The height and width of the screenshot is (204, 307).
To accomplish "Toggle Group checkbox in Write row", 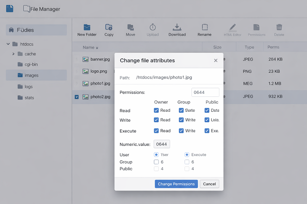I will pyautogui.click(x=181, y=120).
